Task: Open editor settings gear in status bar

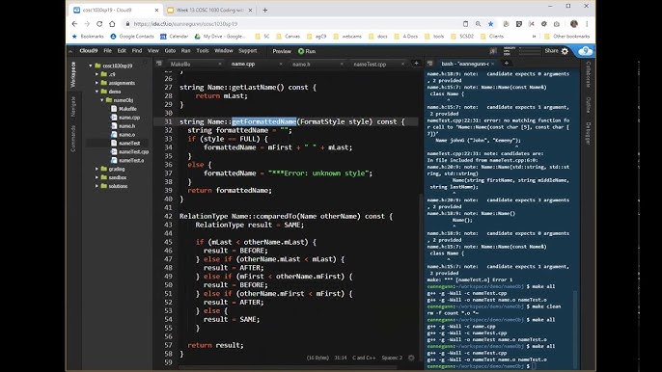Action: click(x=411, y=358)
